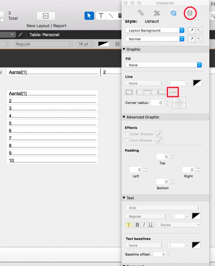Open the Styles tab with crossed tools icon
This screenshot has height=266, width=215.
[x=157, y=13]
